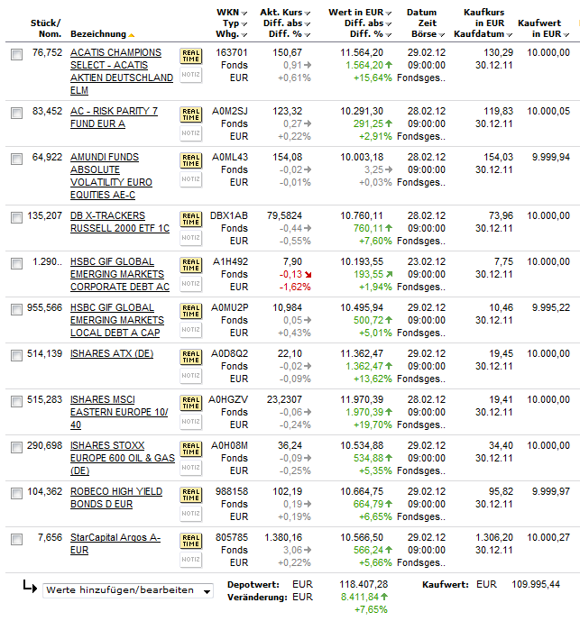Viewport: 580px width, 621px height.
Task: Click Kaufwert total 109.995,44
Action: pos(536,584)
